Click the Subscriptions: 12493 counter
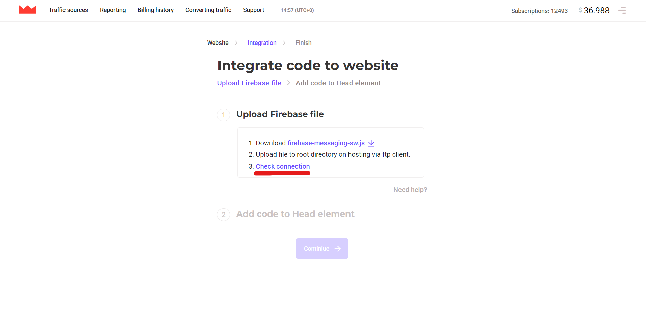The height and width of the screenshot is (316, 646). [539, 11]
